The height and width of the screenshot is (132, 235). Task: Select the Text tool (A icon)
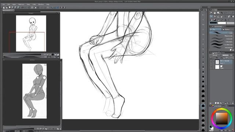point(225,20)
